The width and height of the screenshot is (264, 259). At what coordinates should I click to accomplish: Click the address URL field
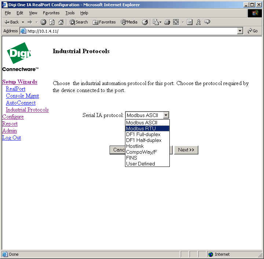[128, 31]
